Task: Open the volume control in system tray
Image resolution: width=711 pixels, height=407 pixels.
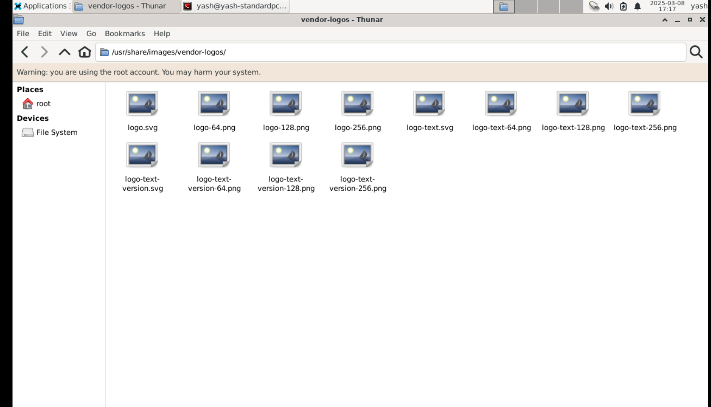Action: (609, 6)
